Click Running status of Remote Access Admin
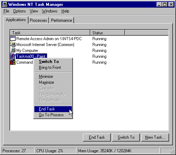This screenshot has width=176, height=155. [x=99, y=39]
